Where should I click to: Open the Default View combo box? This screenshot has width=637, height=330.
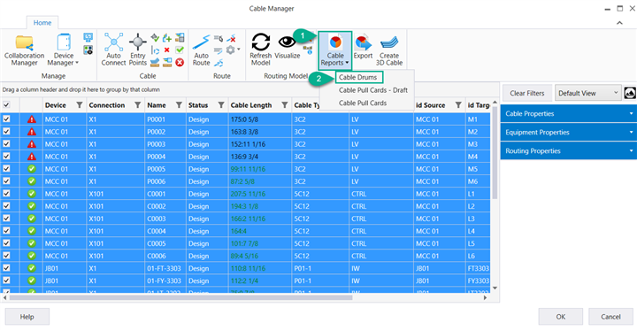tap(587, 93)
